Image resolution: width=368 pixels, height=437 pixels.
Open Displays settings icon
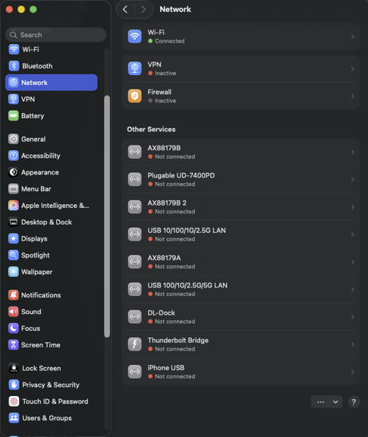pyautogui.click(x=14, y=239)
